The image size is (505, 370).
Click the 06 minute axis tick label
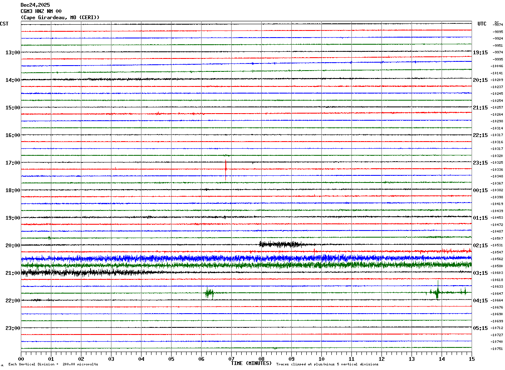201,359
